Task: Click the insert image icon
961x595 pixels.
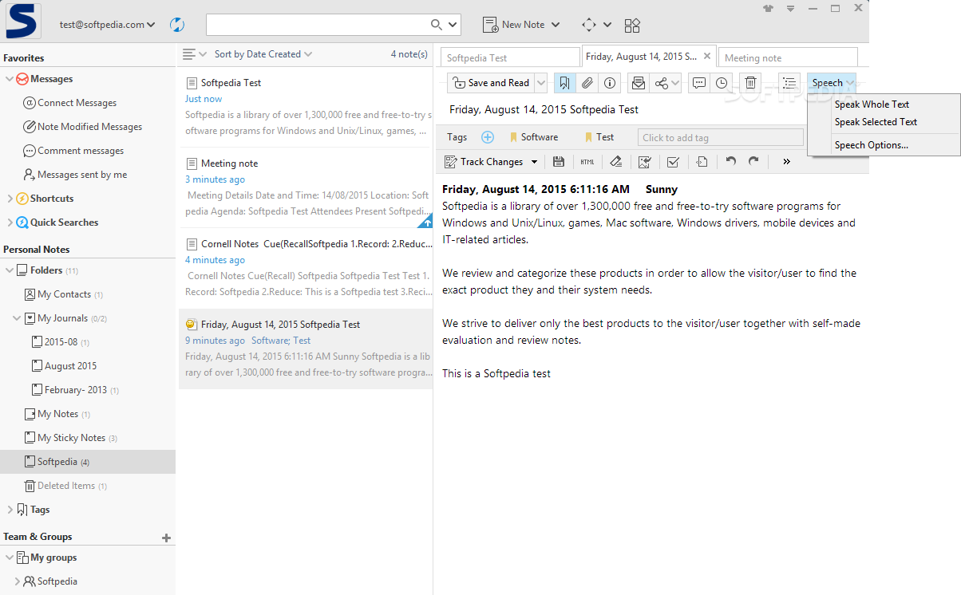Action: 644,162
